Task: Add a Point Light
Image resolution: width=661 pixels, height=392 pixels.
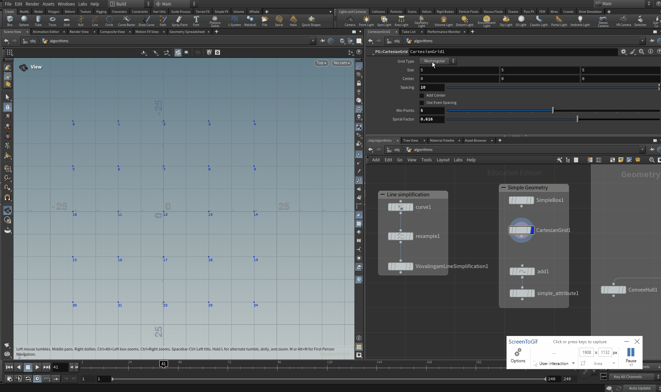Action: (366, 21)
